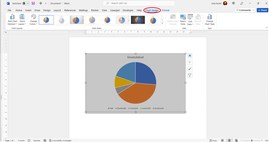Click the 0 words status counter
This screenshot has width=269, height=142.
click(x=21, y=140)
